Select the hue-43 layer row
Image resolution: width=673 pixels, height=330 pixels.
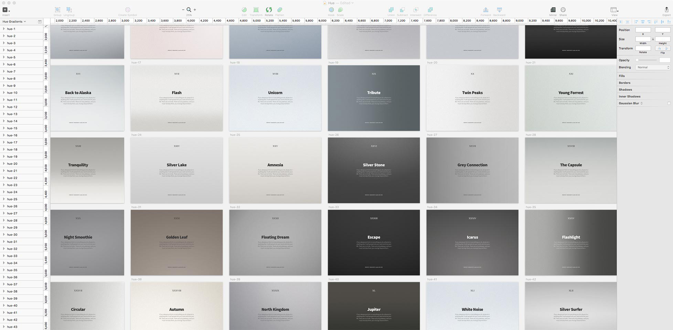click(22, 327)
